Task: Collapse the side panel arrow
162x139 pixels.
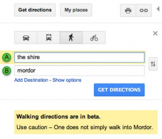Action: pos(158,9)
